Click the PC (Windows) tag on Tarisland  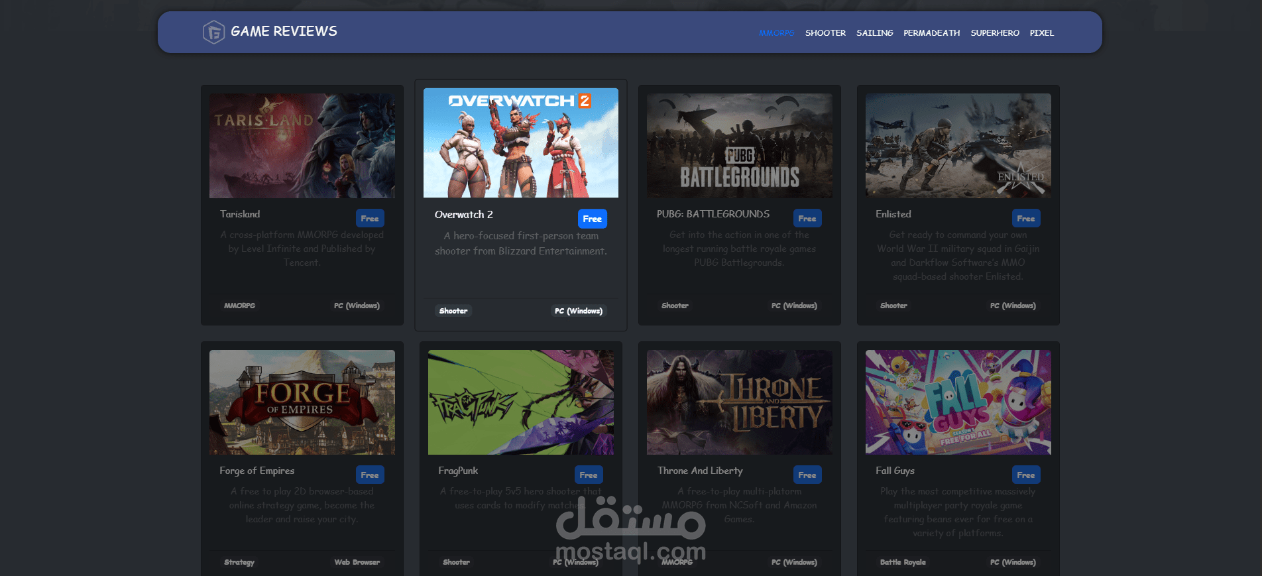click(357, 306)
